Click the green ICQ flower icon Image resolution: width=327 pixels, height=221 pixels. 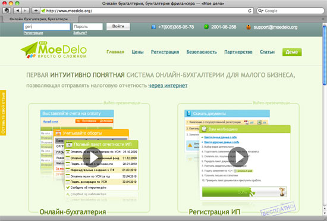tap(206, 27)
